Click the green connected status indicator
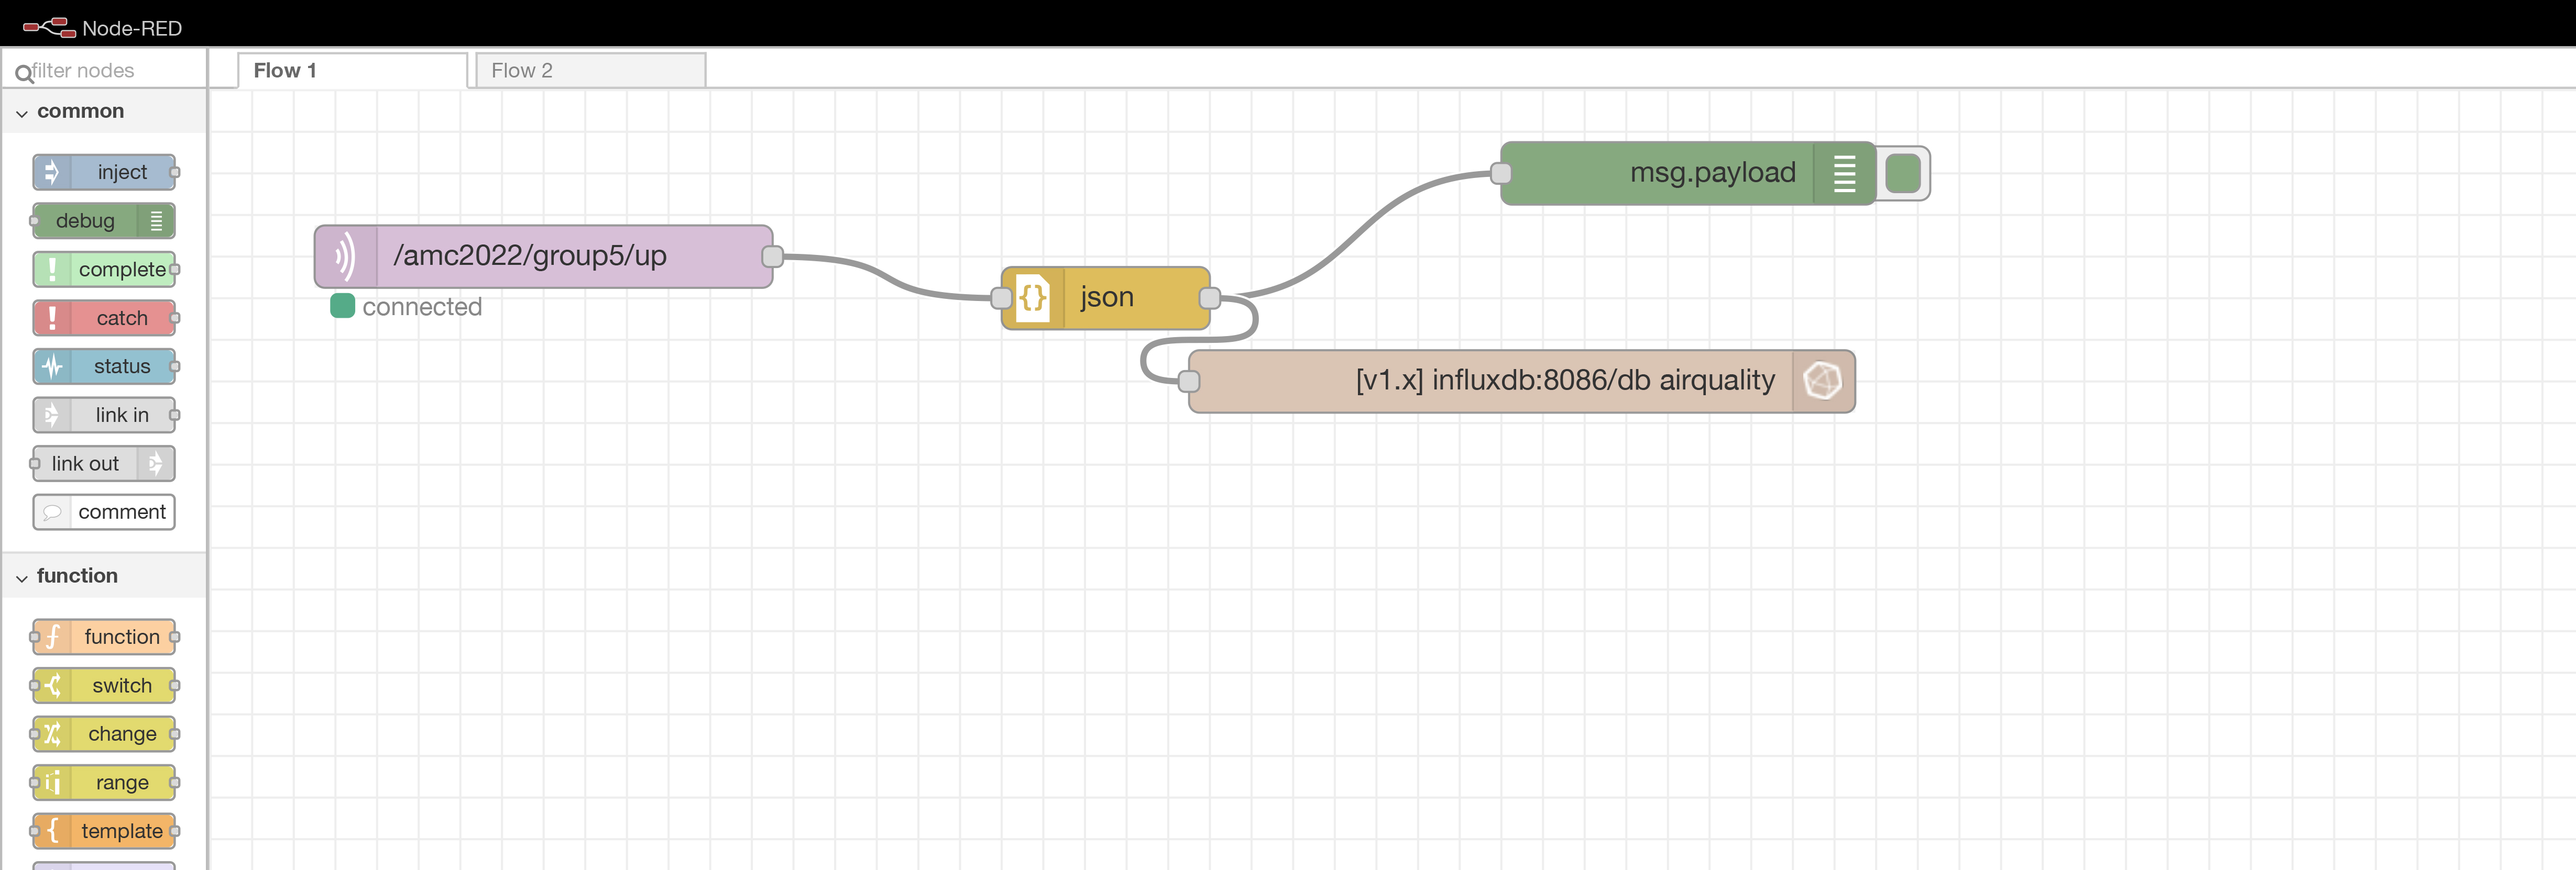 (343, 307)
